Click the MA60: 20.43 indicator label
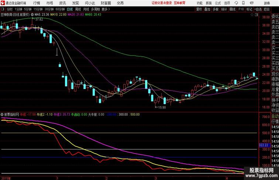 click(93, 15)
